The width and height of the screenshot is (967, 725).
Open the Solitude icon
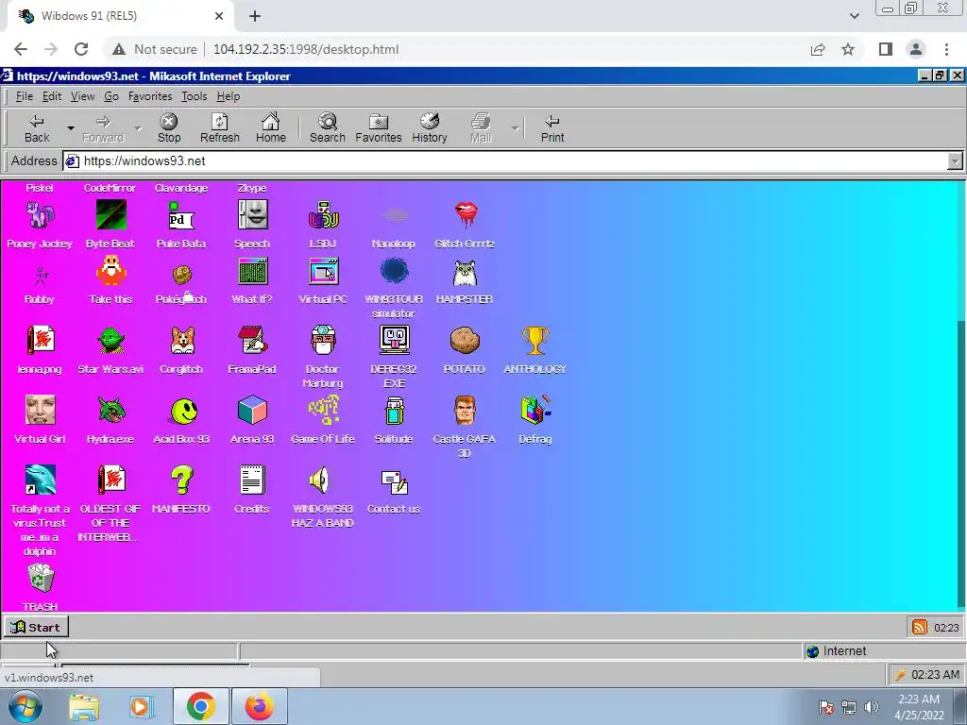point(394,411)
